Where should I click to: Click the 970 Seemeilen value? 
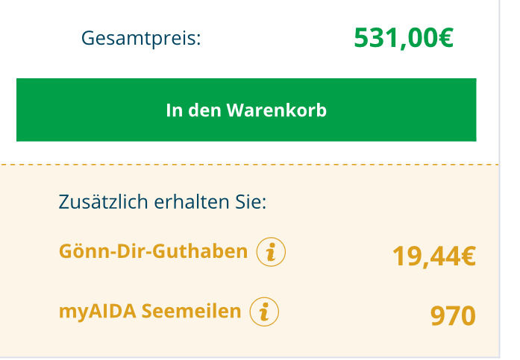click(453, 316)
